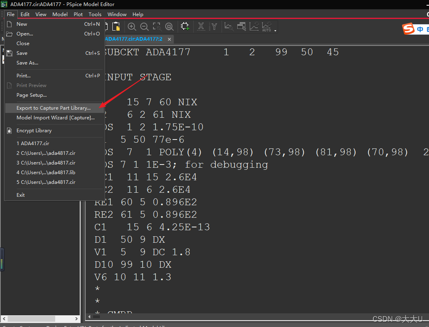Image resolution: width=429 pixels, height=327 pixels.
Task: Click left arrow of models list scrollbar
Action: (4, 319)
